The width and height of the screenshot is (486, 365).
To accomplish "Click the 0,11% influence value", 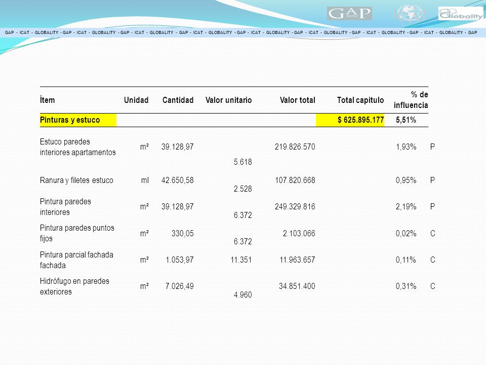I will 406,260.
